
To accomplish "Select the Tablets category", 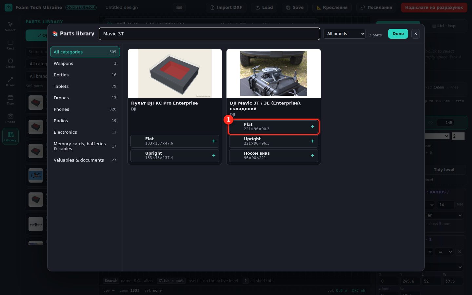I will 85,86.
